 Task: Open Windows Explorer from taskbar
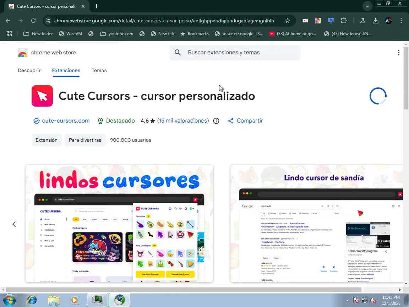[x=54, y=300]
